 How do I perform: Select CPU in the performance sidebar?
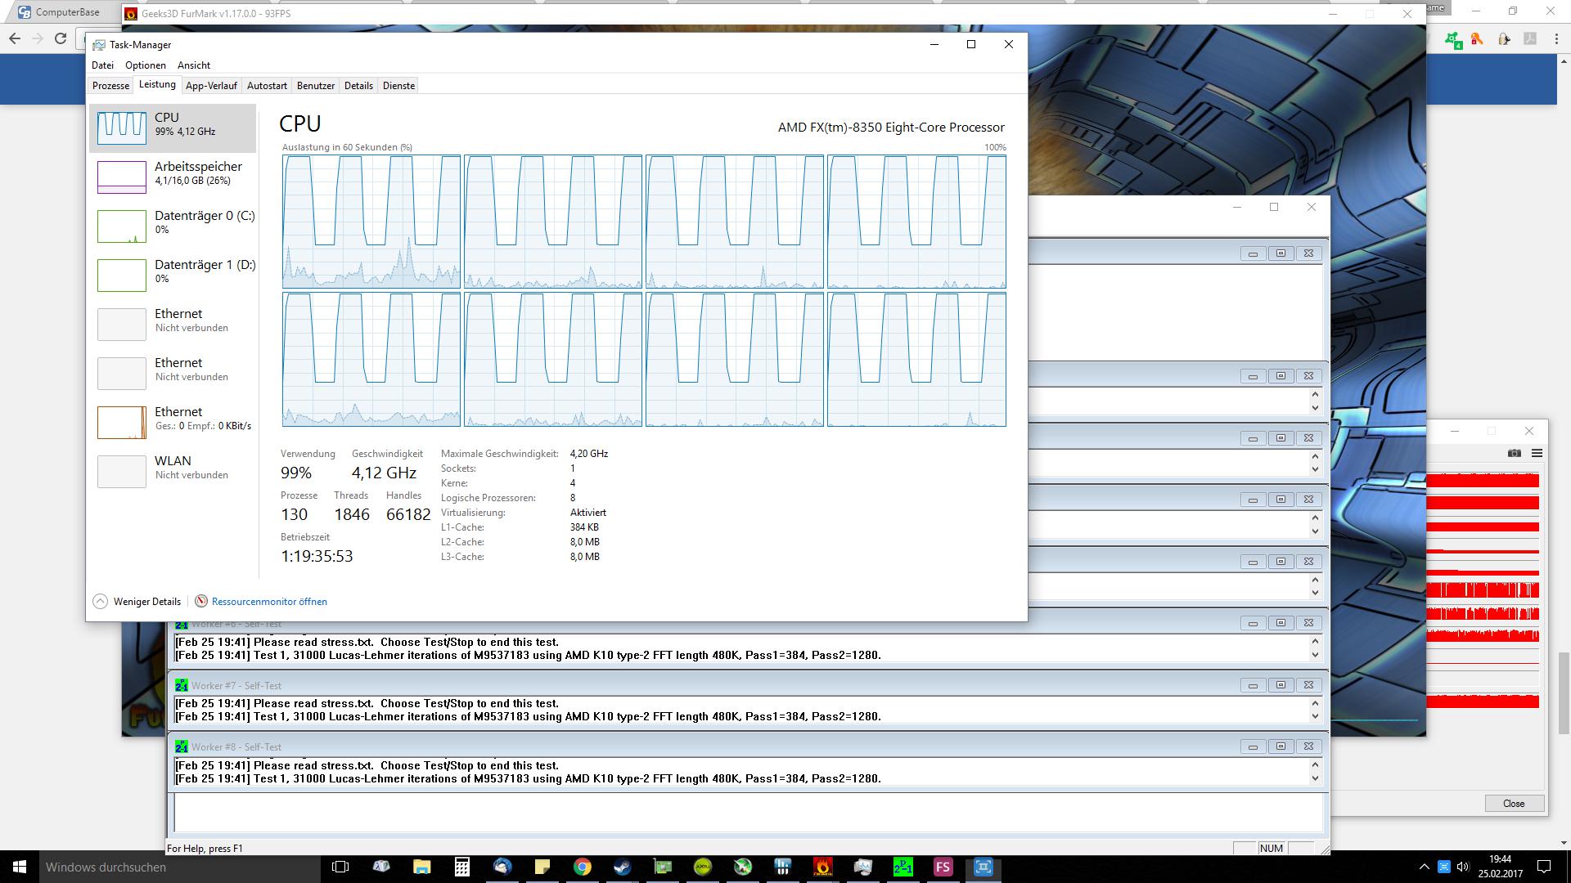173,124
